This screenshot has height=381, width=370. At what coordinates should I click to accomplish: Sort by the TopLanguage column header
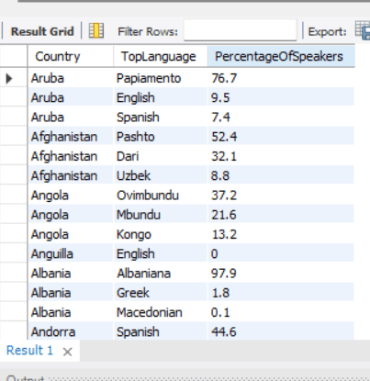click(x=161, y=56)
